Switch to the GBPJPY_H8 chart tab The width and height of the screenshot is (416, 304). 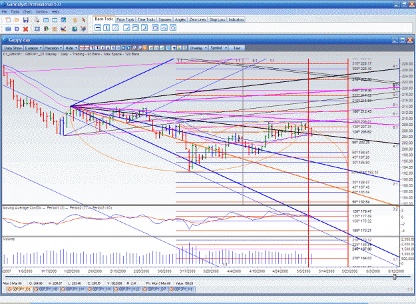click(48, 289)
